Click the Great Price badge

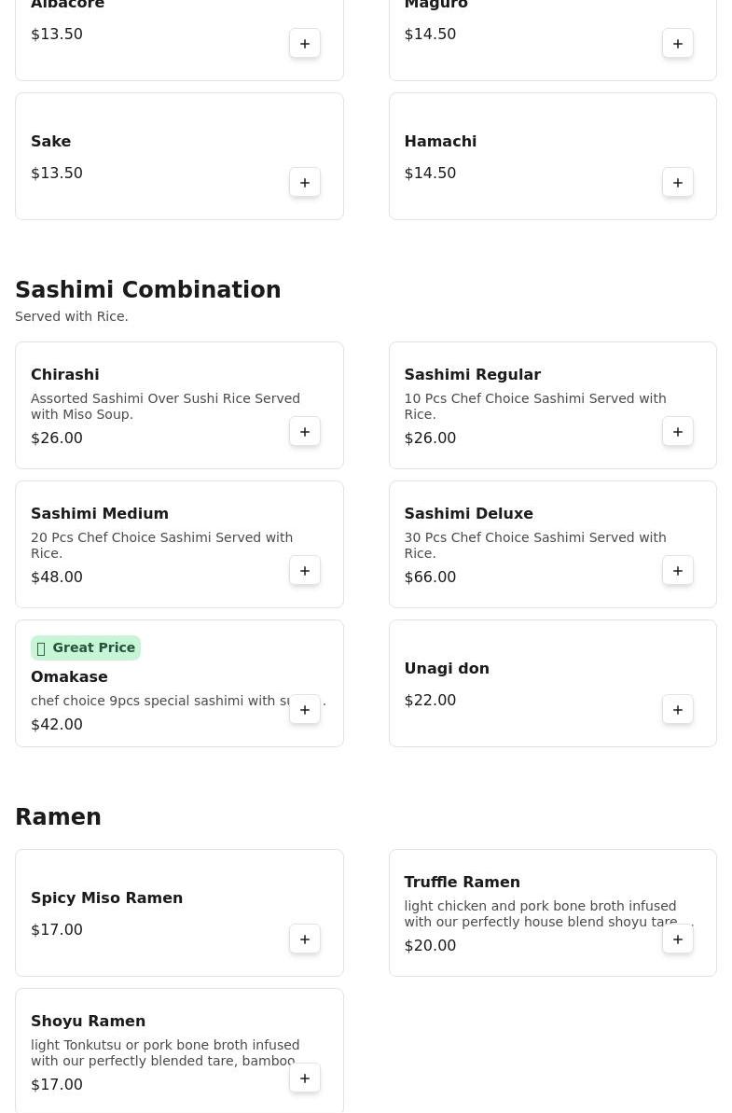86,647
